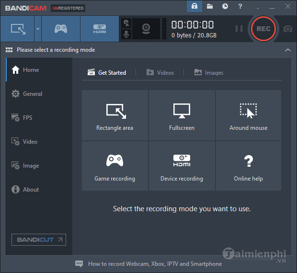Click the '0 bytes / 20.8GB' storage text
297x273 pixels.
pos(194,35)
